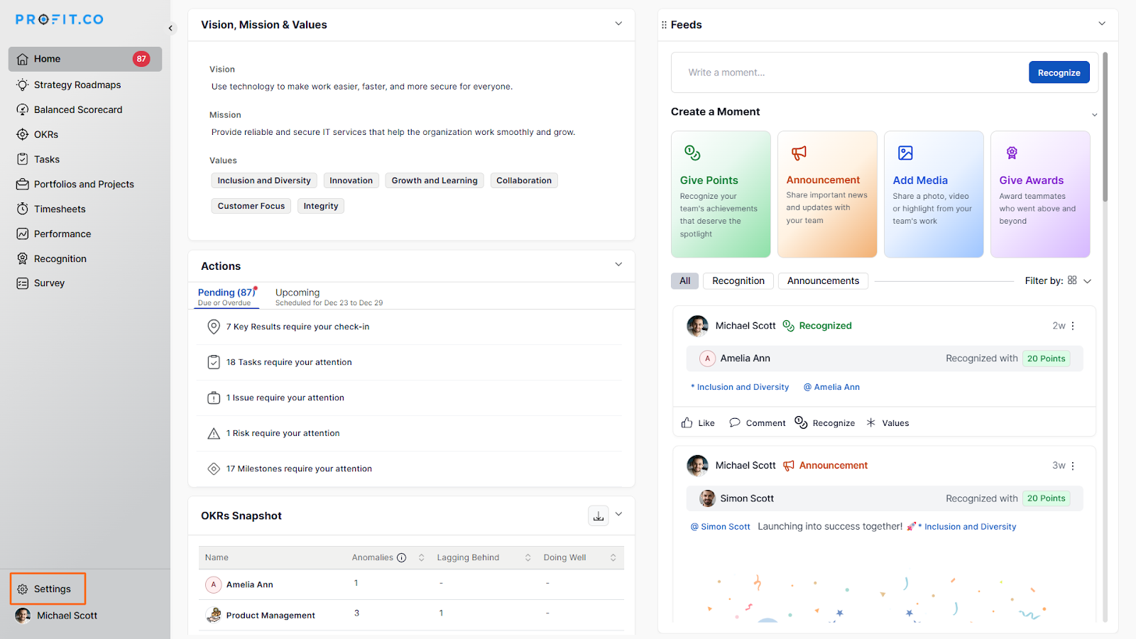1136x639 pixels.
Task: Switch to the Pending (87) tab
Action: (x=227, y=297)
